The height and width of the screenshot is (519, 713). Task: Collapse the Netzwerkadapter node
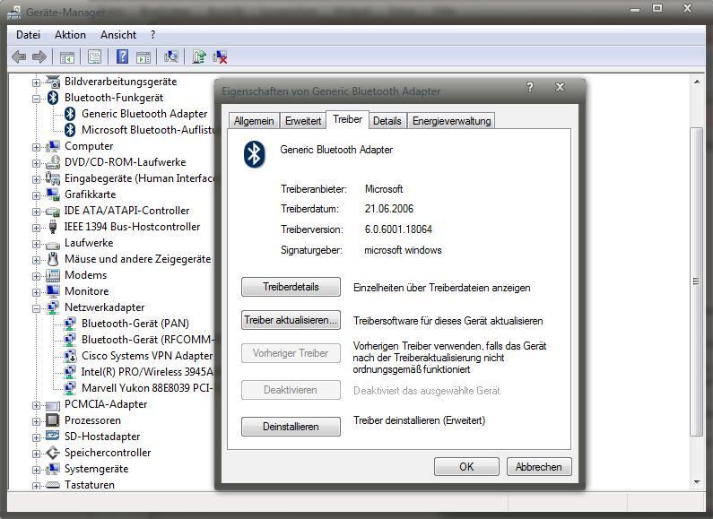[x=36, y=308]
